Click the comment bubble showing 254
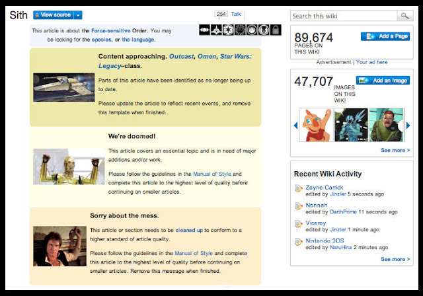This screenshot has width=423, height=296. (221, 15)
